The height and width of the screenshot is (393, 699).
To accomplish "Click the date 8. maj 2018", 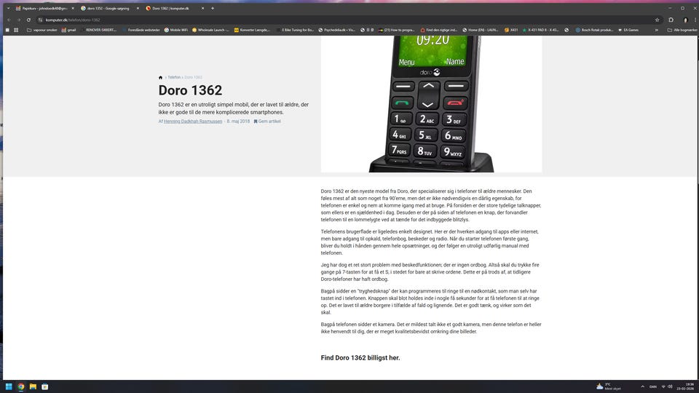I will [238, 122].
